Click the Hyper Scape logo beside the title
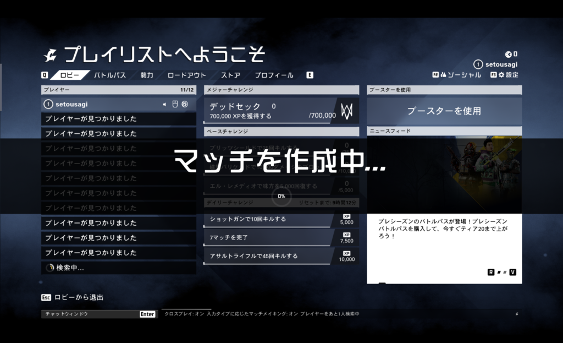Viewport: 563px width, 343px height. point(51,55)
